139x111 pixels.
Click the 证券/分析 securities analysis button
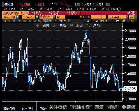click(x=102, y=21)
